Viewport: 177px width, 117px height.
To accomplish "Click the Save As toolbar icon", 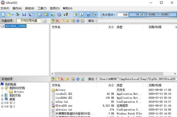I will [31, 15].
